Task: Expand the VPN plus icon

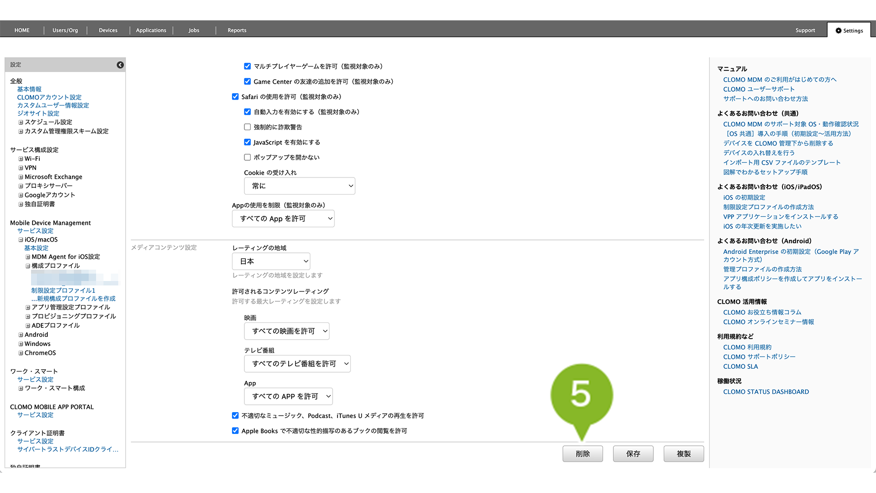Action: 21,168
